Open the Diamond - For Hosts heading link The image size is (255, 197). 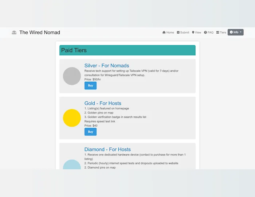tap(107, 149)
